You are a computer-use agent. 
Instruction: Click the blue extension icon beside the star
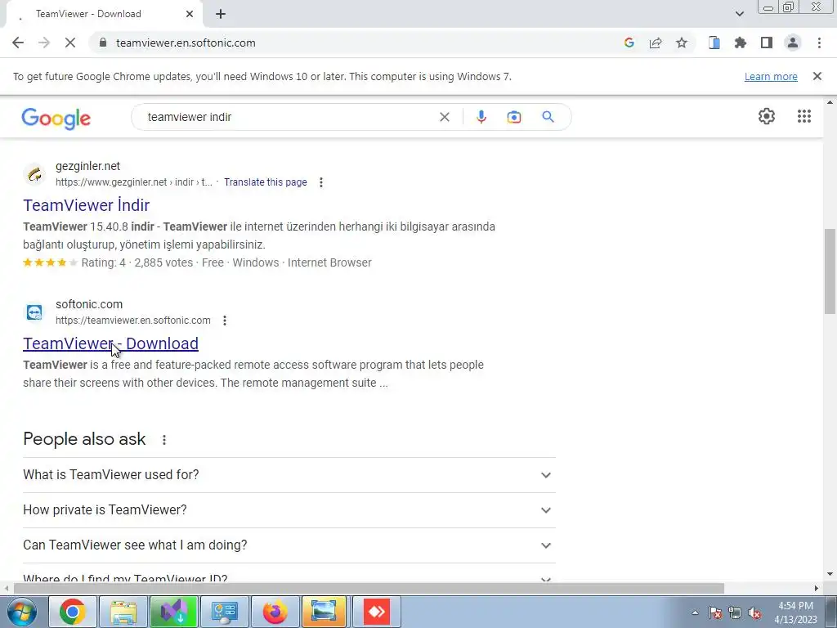(x=714, y=43)
